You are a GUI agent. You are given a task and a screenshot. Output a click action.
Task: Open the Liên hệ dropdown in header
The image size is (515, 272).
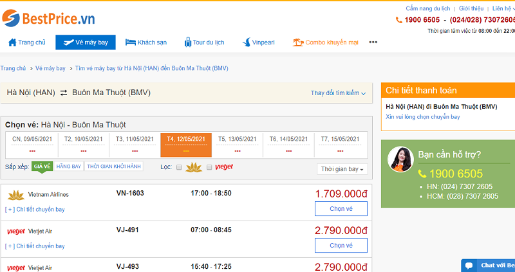(x=503, y=8)
